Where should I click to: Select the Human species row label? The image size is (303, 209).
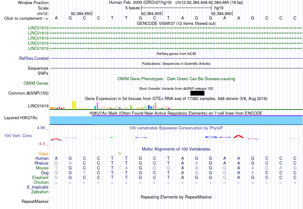[x=42, y=159]
